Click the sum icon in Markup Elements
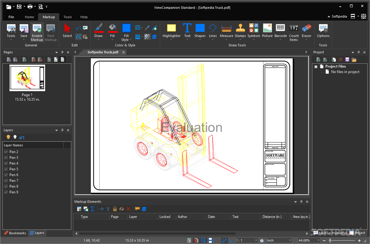 [92, 209]
